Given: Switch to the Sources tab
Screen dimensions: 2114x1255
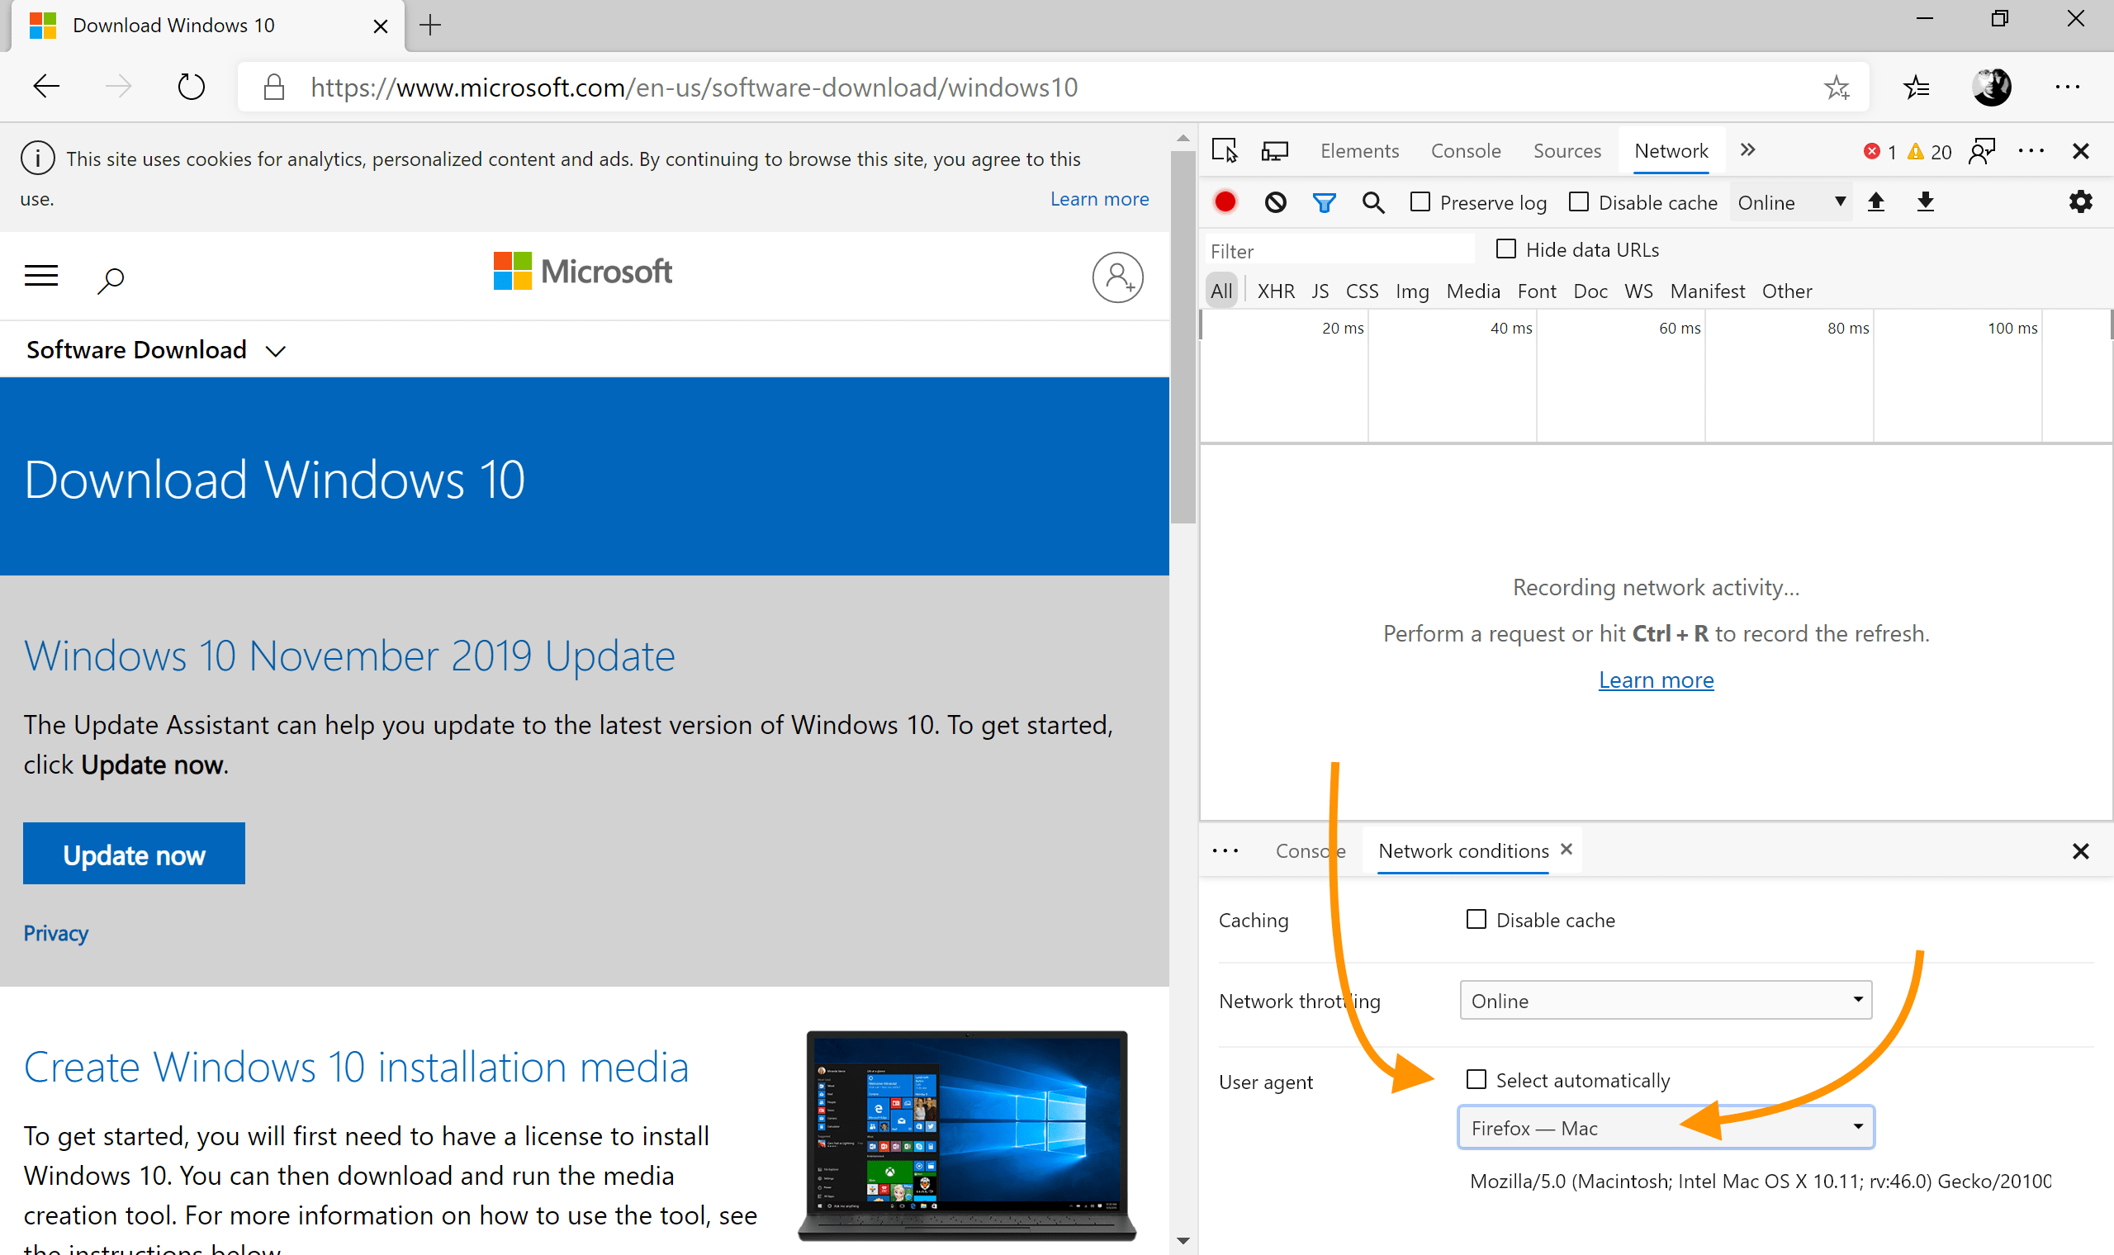Looking at the screenshot, I should (1567, 150).
